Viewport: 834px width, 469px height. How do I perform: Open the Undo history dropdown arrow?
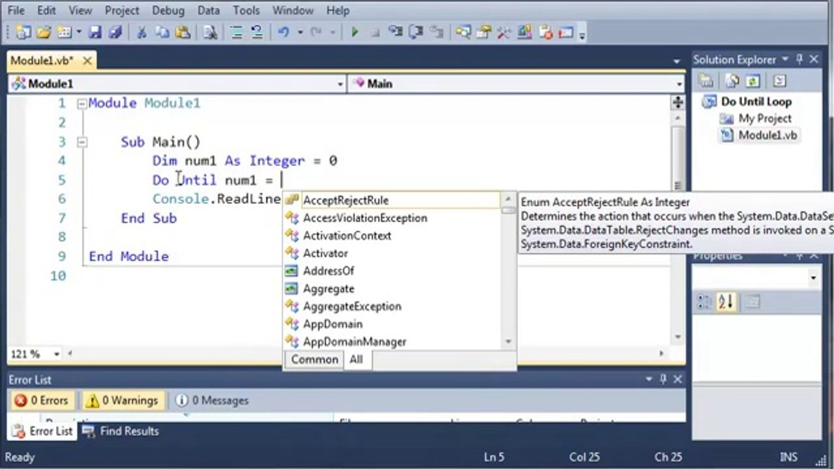300,32
